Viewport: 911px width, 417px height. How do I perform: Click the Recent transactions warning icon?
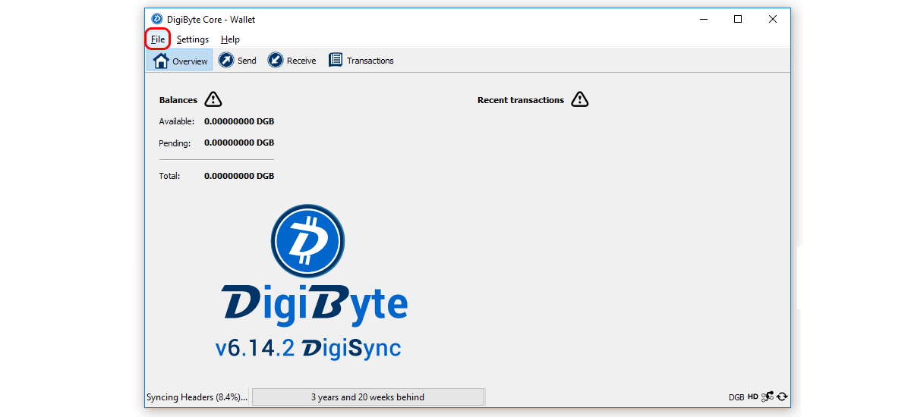[580, 99]
